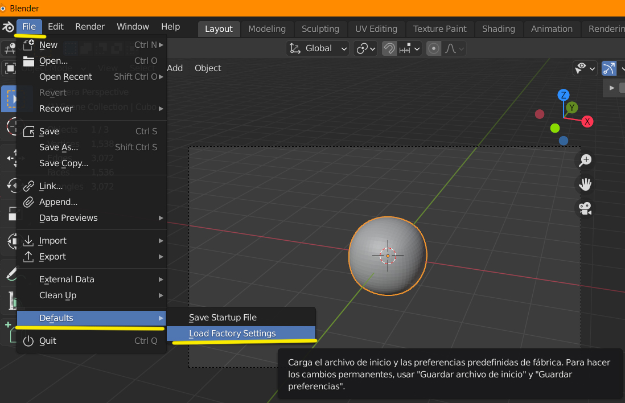Screen dimensions: 625x403
Task: Expand the Recover submenu
Action: tap(92, 109)
